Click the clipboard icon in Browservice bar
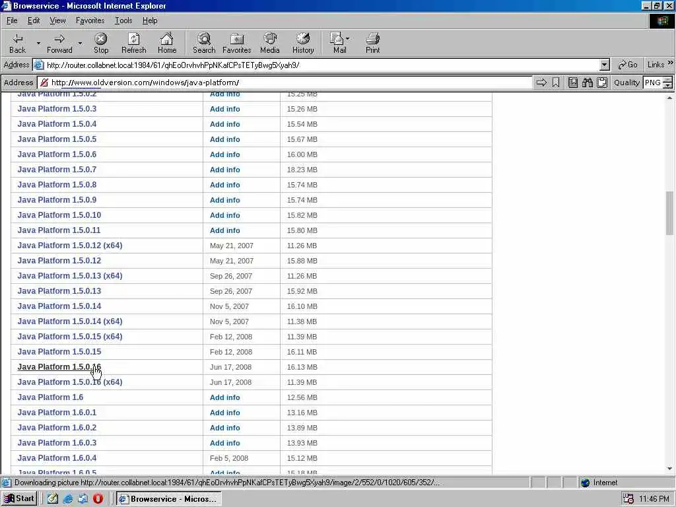The height and width of the screenshot is (507, 676). 602,83
